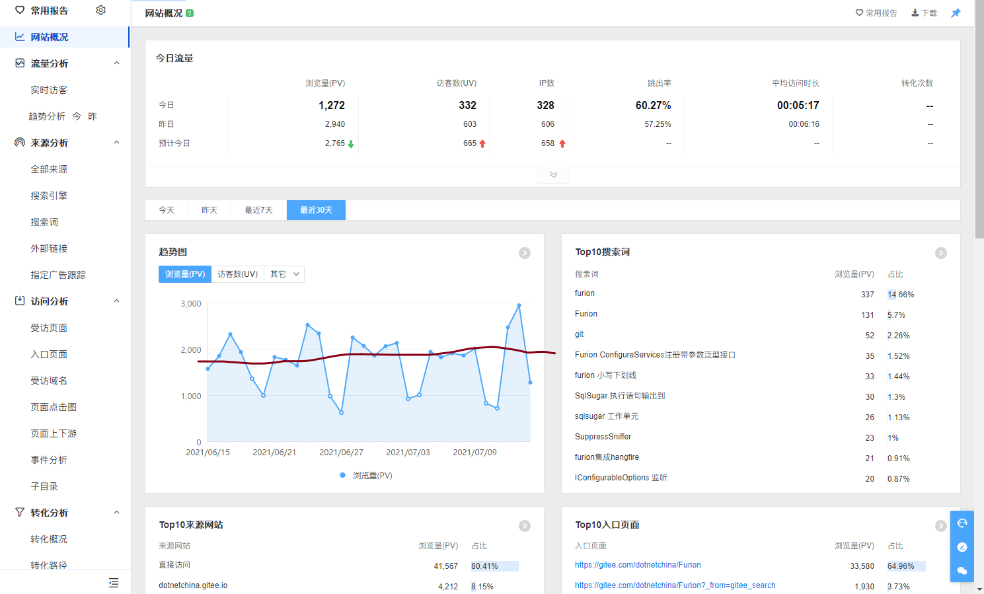Open 趋势分析 in the sidebar
The width and height of the screenshot is (984, 594).
47,116
